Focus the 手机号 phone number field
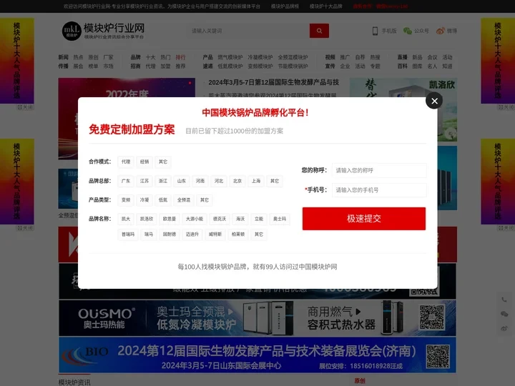This screenshot has width=515, height=386. [379, 190]
